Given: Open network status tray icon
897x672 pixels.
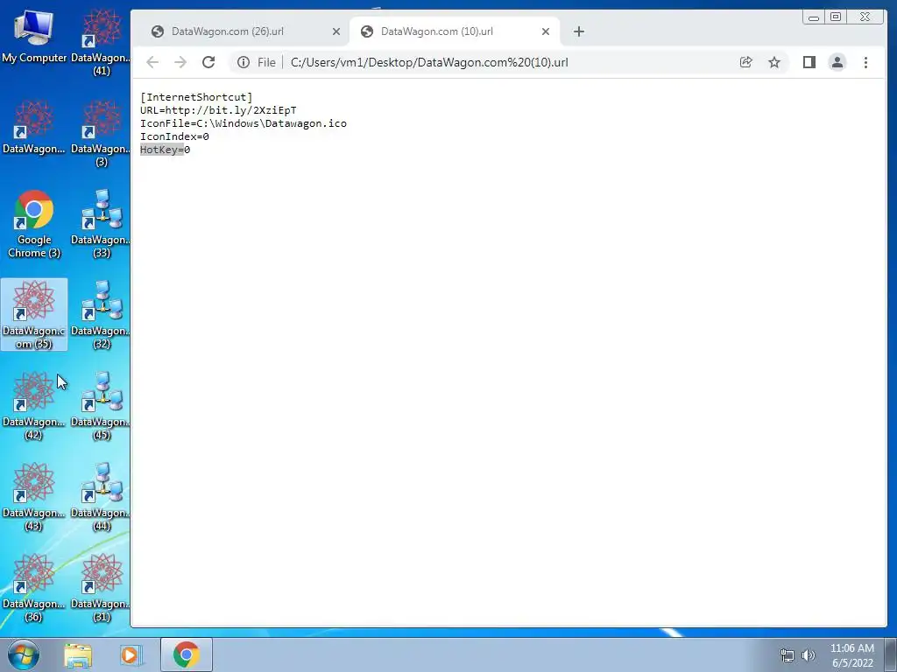Looking at the screenshot, I should [x=788, y=655].
